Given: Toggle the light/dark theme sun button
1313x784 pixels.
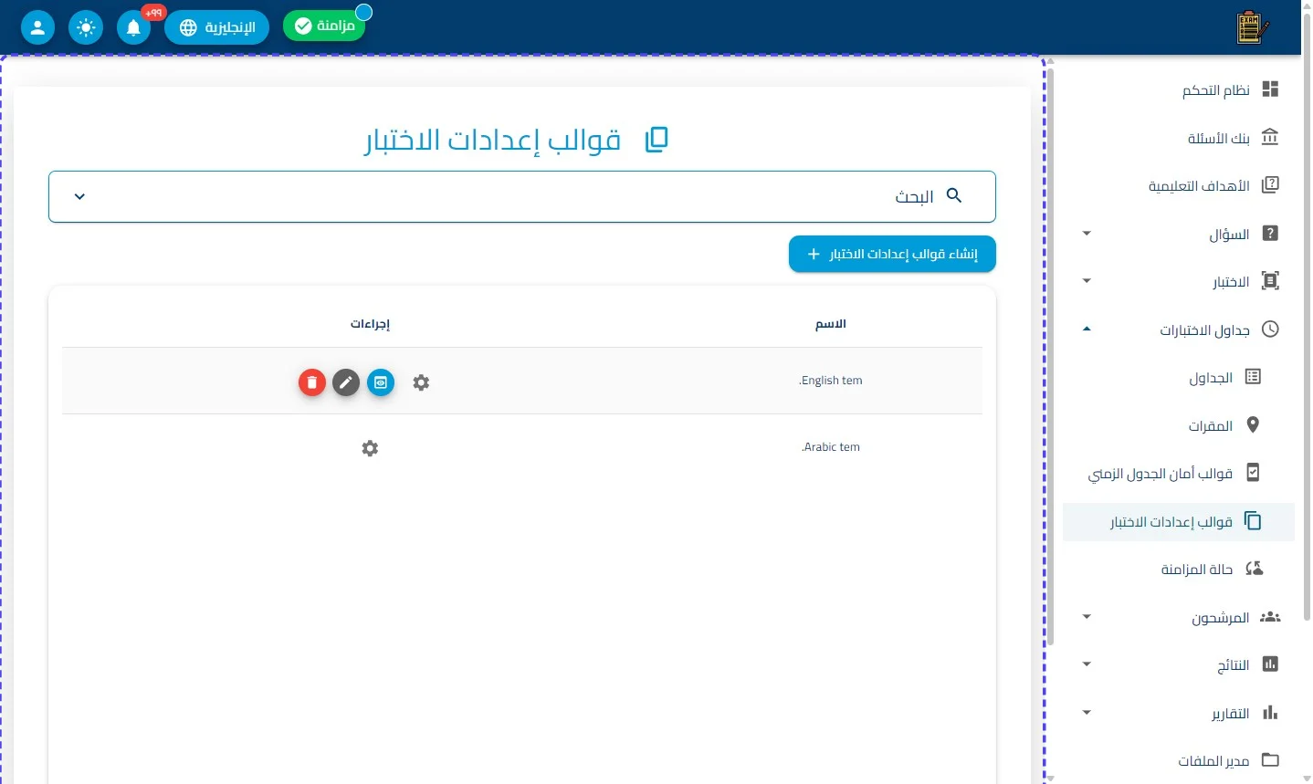Looking at the screenshot, I should (86, 27).
